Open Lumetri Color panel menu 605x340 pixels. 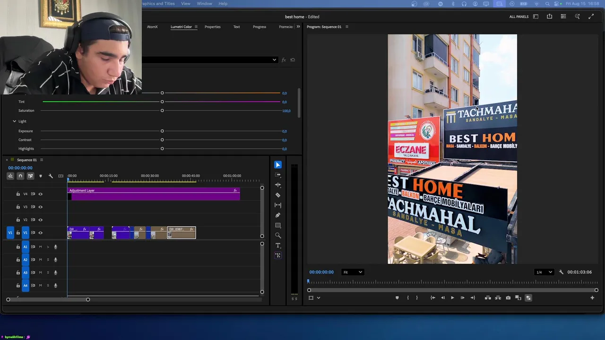(x=196, y=27)
